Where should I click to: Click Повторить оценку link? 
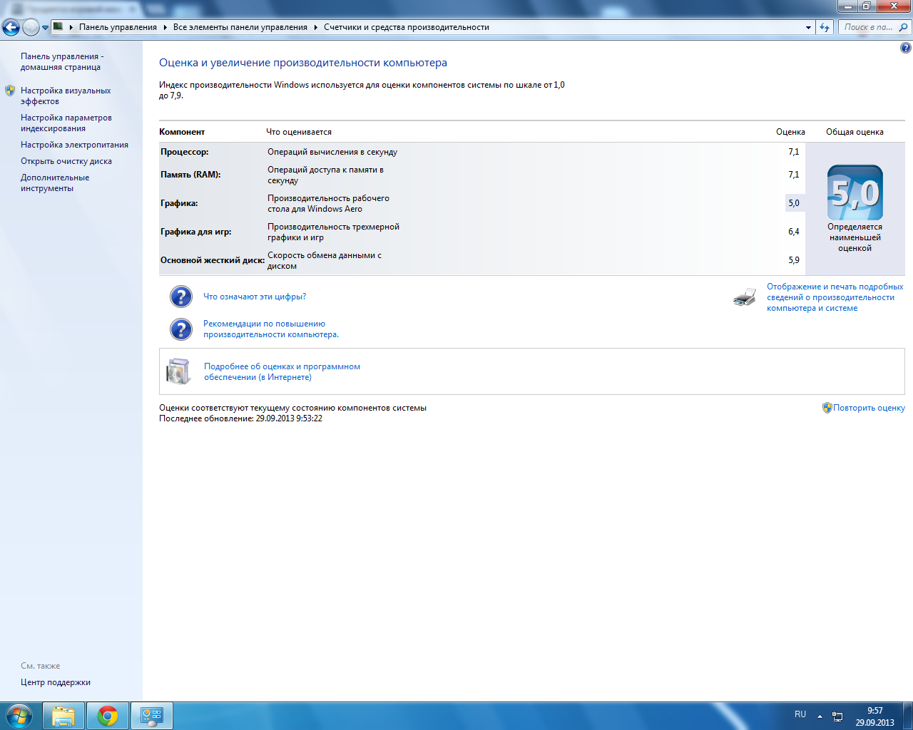(869, 408)
